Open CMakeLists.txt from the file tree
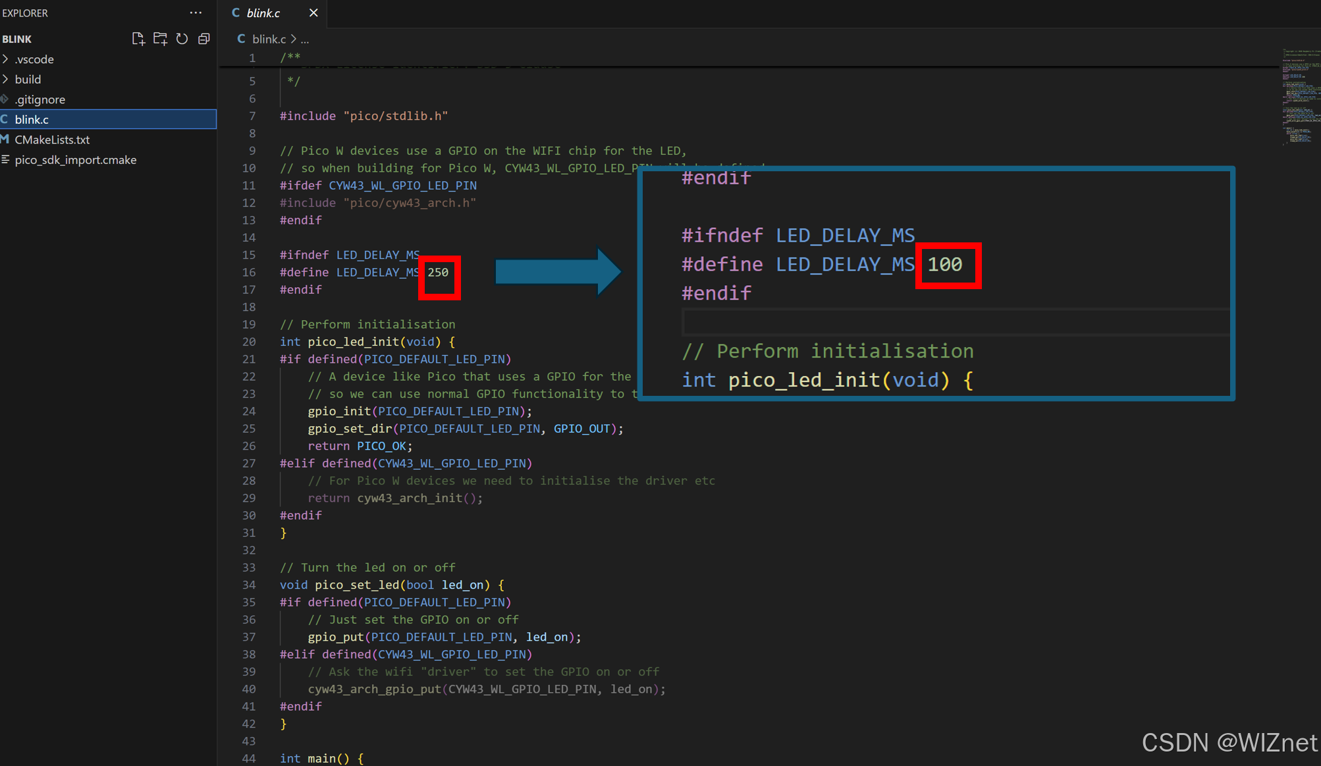 tap(52, 140)
